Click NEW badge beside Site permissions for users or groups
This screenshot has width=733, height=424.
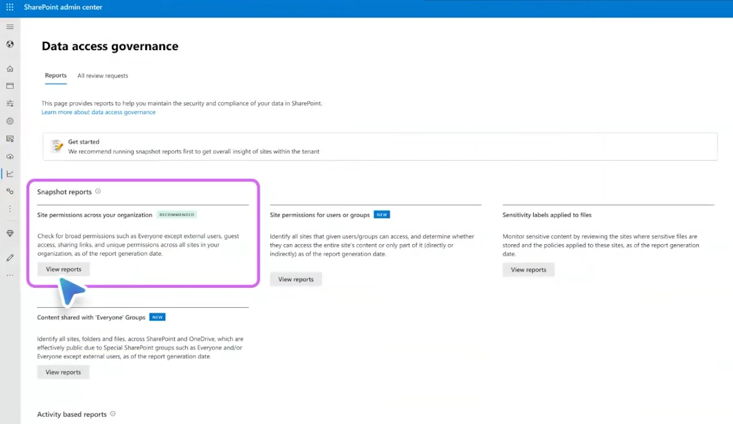pyautogui.click(x=382, y=215)
